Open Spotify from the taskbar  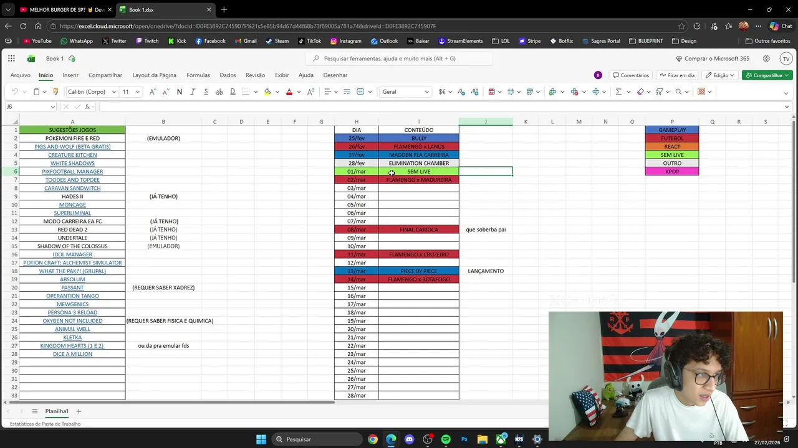click(446, 439)
